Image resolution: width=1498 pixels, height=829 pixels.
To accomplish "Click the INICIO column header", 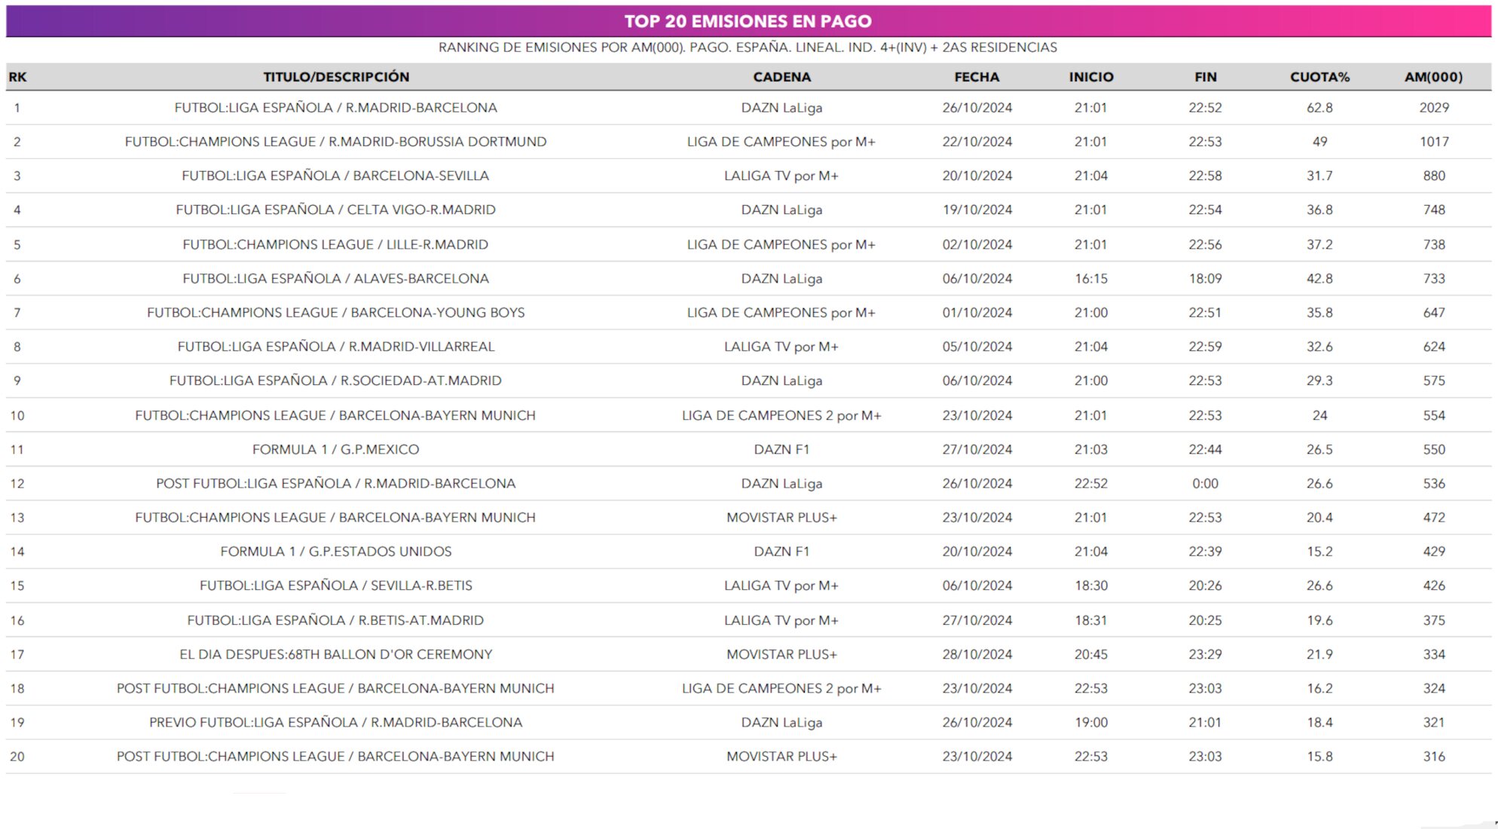I will pos(1090,77).
